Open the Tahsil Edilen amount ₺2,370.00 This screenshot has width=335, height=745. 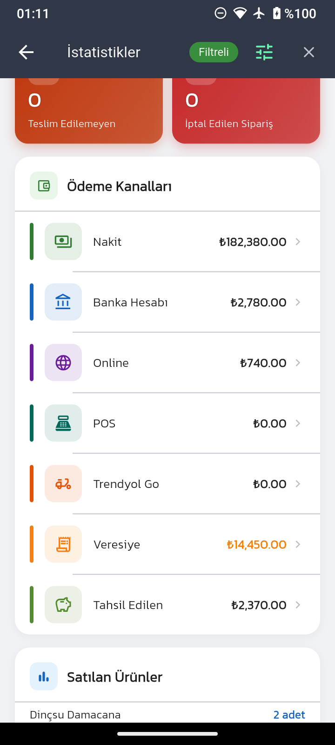coord(259,605)
